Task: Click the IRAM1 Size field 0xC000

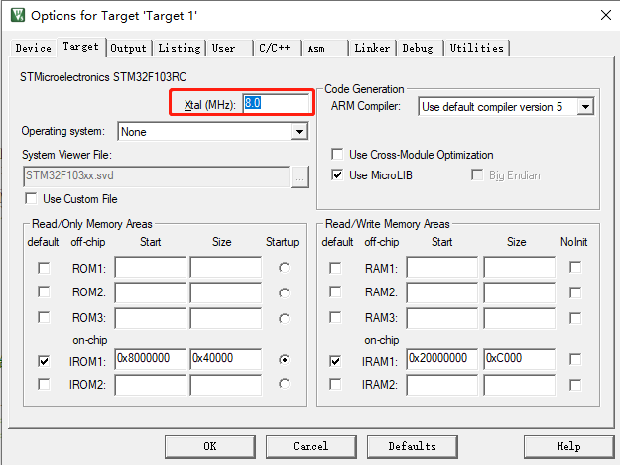Action: (x=520, y=359)
